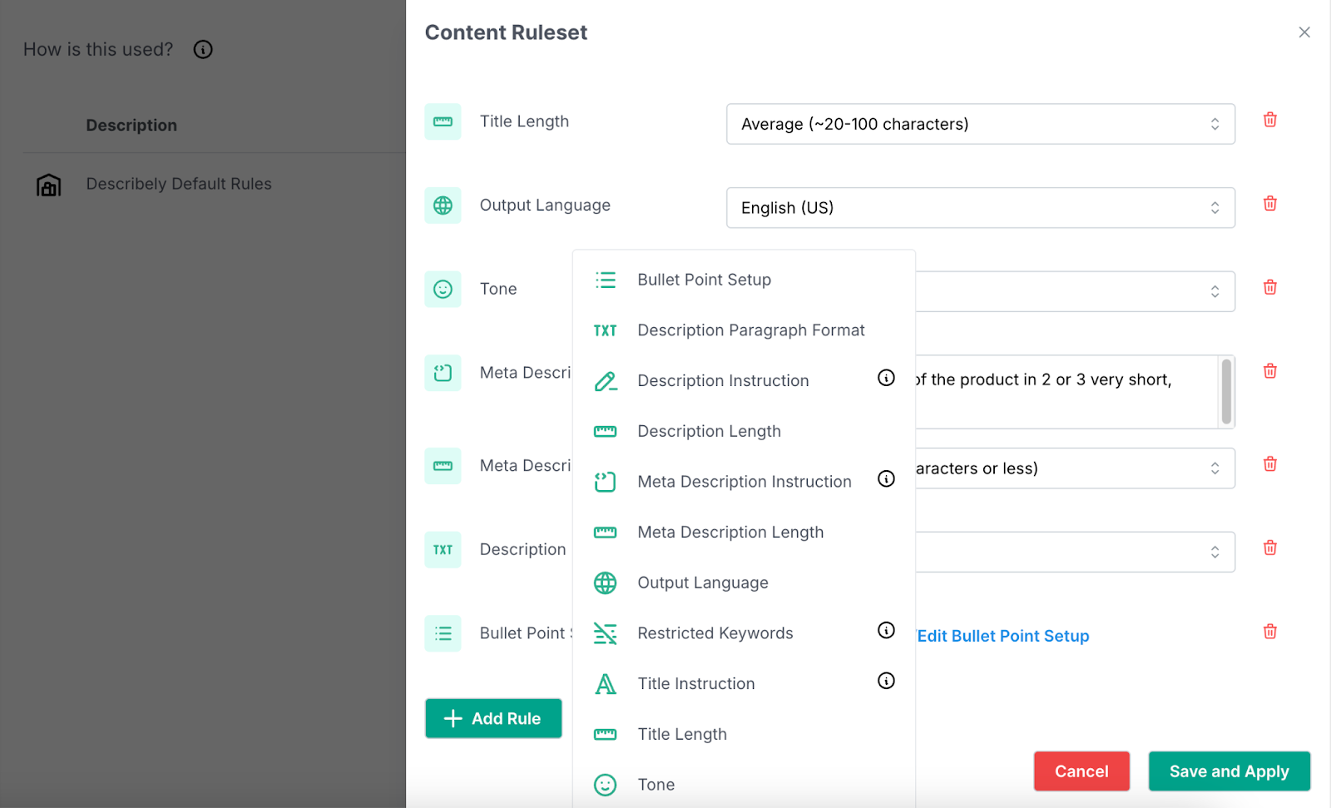Screen dimensions: 1331x808
Task: Select Bullet Point Setup from the rule menu
Action: coord(704,280)
